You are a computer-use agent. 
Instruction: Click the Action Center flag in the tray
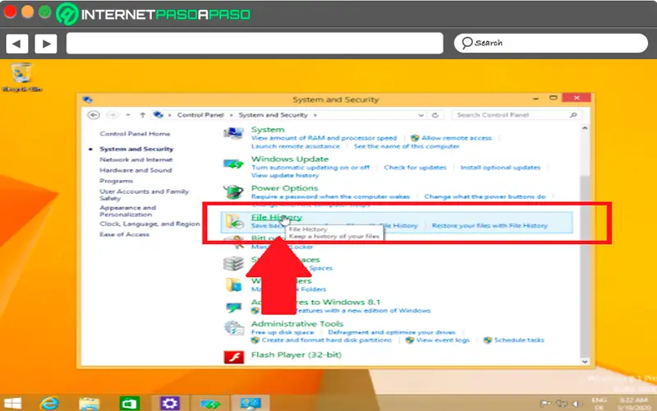[545, 404]
